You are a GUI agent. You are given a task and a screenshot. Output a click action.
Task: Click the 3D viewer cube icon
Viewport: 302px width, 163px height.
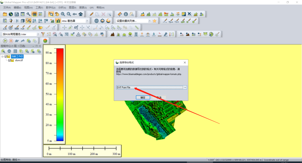[x=23, y=21]
